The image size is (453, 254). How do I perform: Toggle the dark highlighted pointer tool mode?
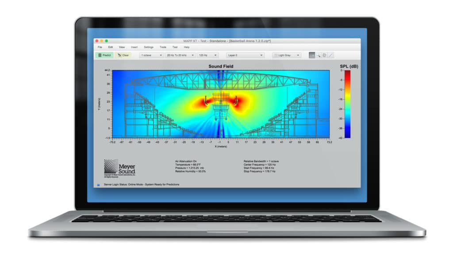313,55
